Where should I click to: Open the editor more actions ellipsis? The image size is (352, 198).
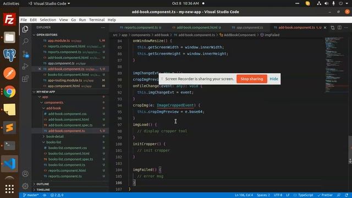[x=346, y=28]
